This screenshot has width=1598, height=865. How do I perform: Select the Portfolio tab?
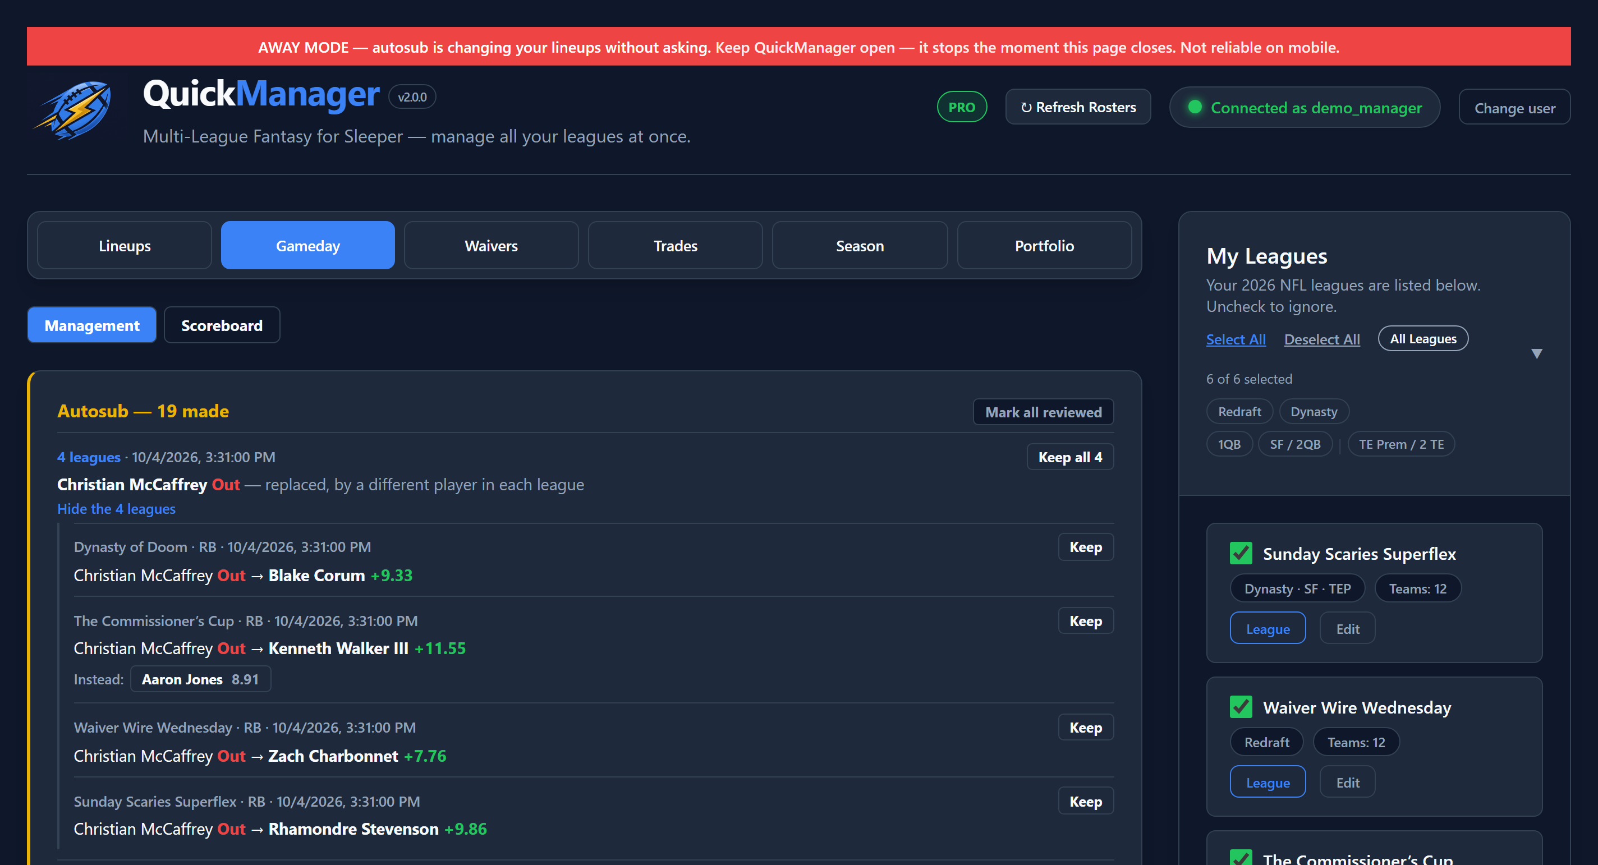click(x=1044, y=246)
